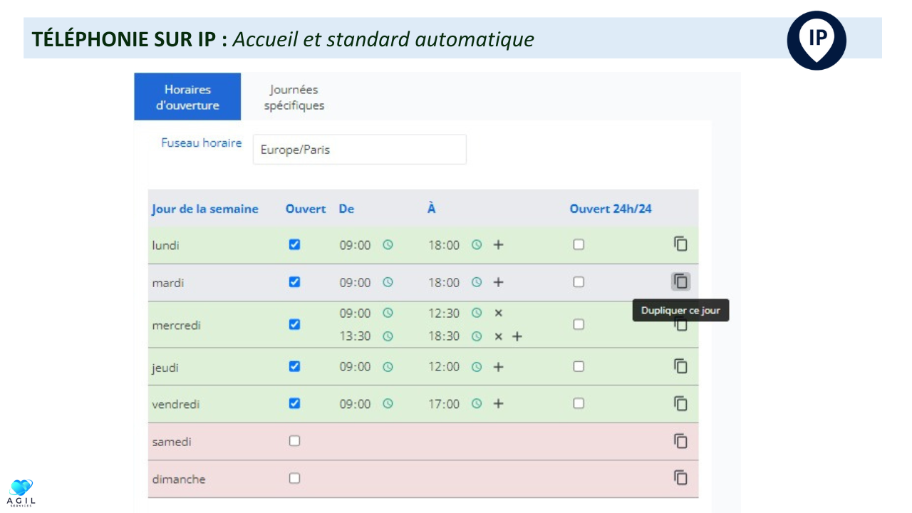This screenshot has height=513, width=912.
Task: Click the Jour de la semaine header
Action: [205, 209]
